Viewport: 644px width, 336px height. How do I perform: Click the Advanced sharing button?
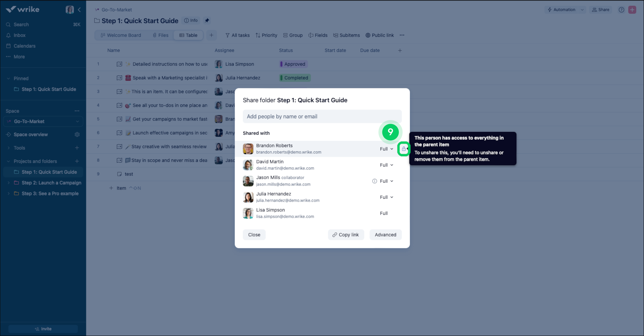(385, 234)
